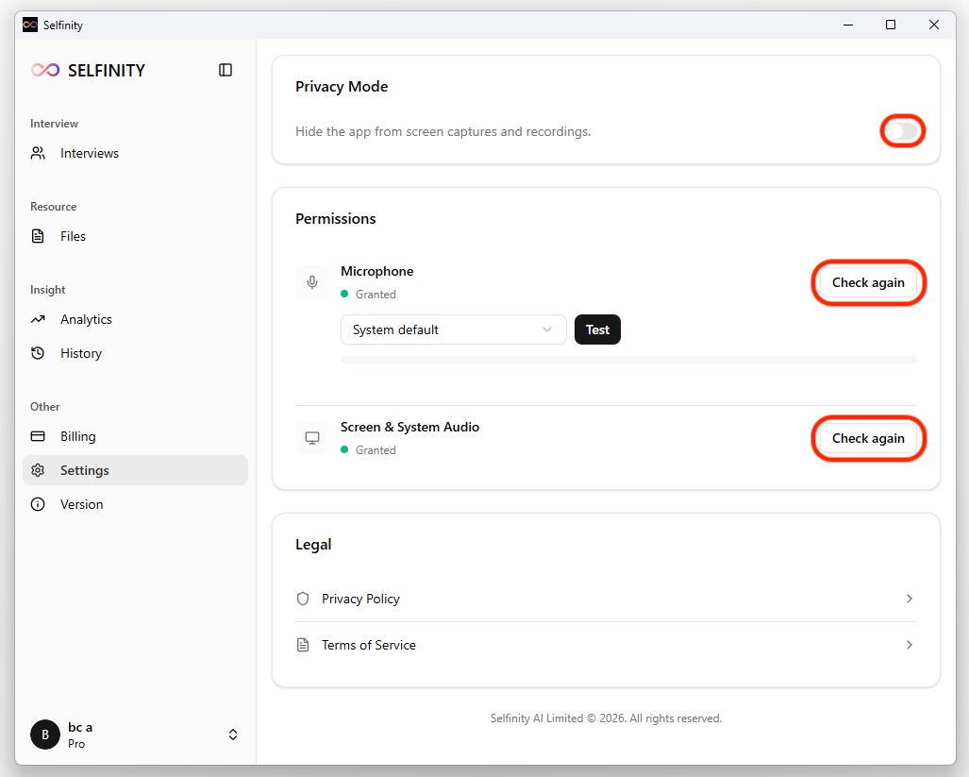The width and height of the screenshot is (969, 777).
Task: Close the Selfinity window
Action: pyautogui.click(x=934, y=25)
